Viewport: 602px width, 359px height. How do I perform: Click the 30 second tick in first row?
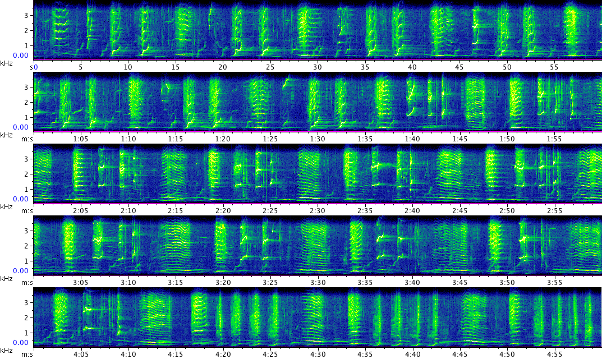318,67
